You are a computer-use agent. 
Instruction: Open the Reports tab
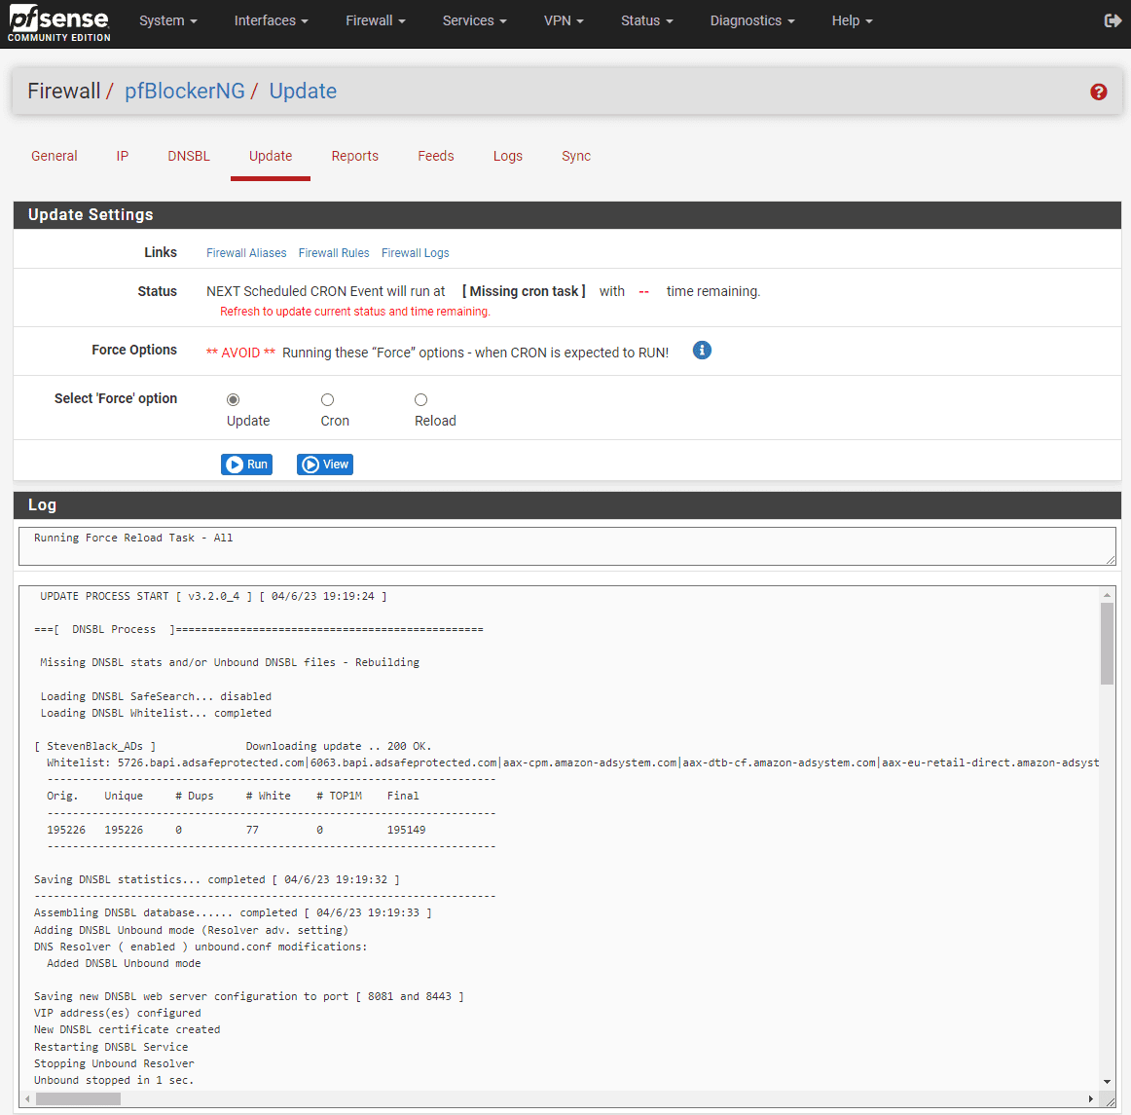pos(355,156)
